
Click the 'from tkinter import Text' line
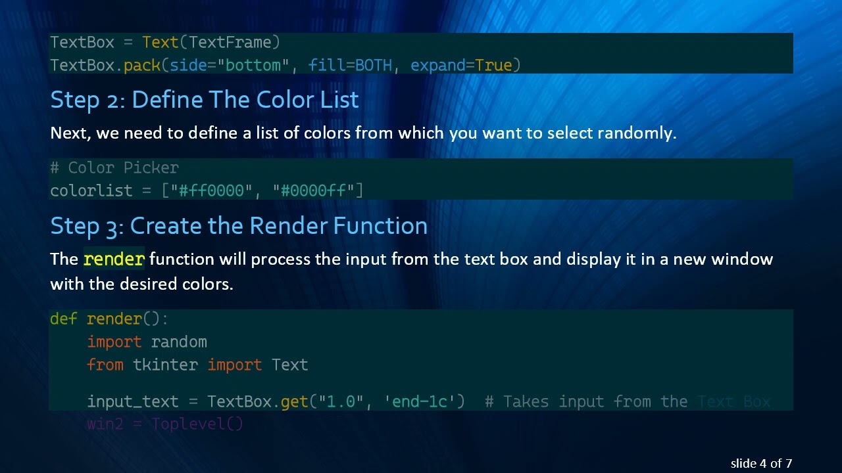[x=197, y=365]
